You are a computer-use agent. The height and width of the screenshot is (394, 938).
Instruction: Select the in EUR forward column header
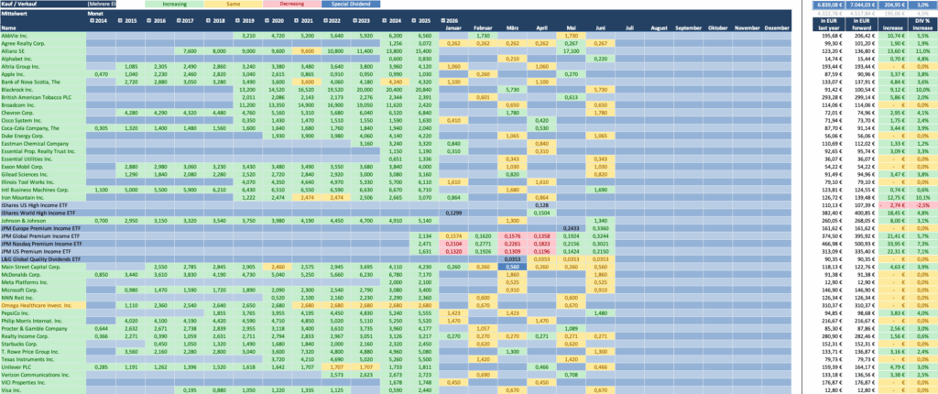pos(859,24)
